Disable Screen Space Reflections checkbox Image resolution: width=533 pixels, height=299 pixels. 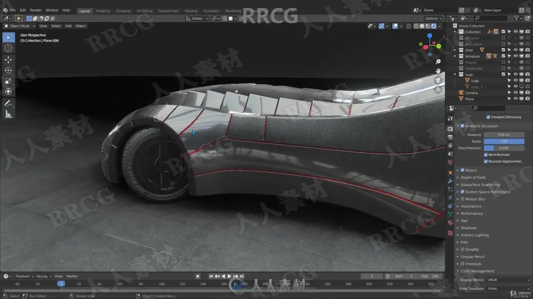[462, 192]
